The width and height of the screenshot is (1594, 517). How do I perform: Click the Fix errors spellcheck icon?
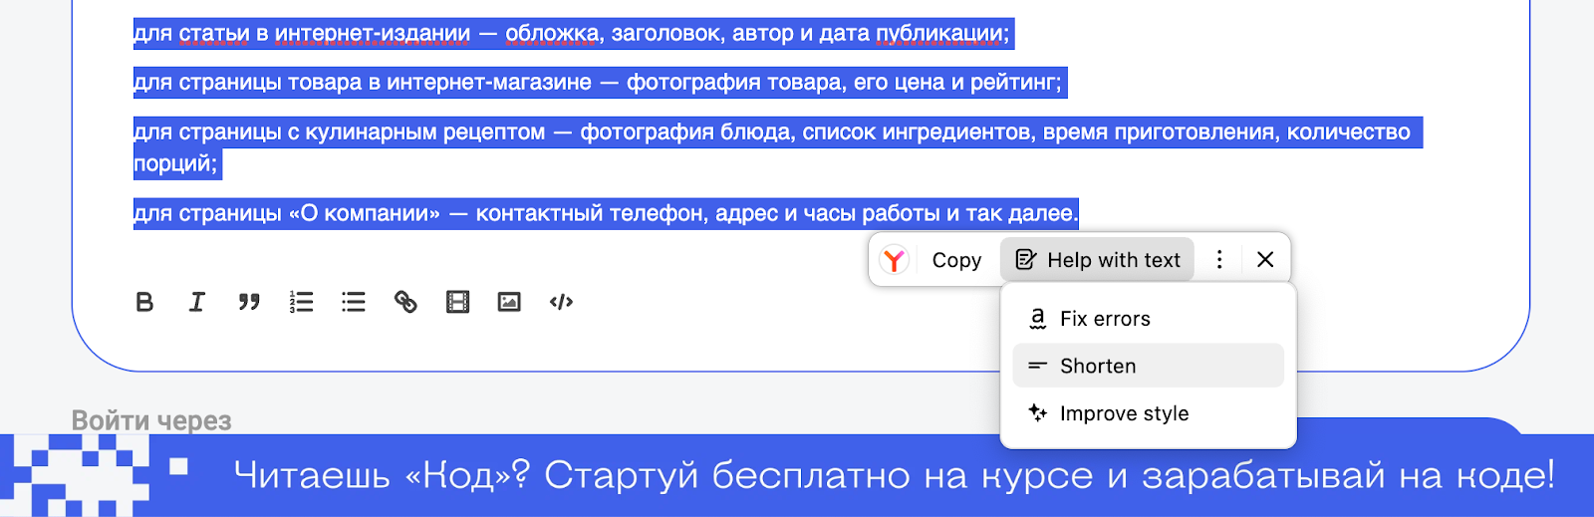point(1037,319)
